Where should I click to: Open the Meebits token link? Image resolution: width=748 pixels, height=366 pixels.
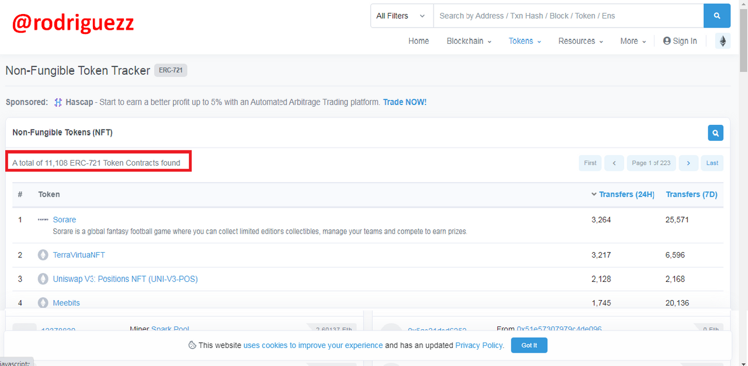[x=66, y=303]
